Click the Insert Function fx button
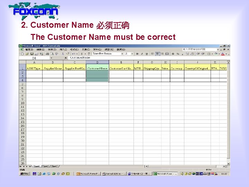This screenshot has width=249, height=187. coord(66,58)
